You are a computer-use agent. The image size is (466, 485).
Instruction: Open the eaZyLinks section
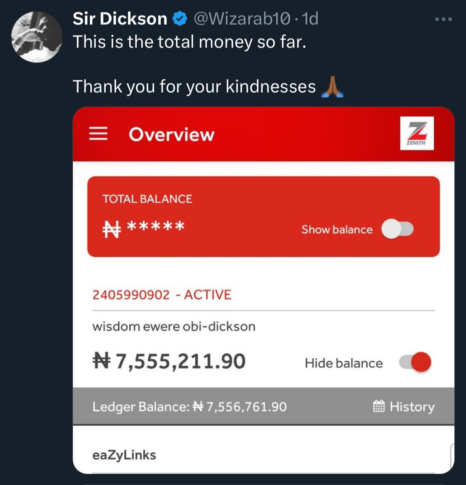124,455
